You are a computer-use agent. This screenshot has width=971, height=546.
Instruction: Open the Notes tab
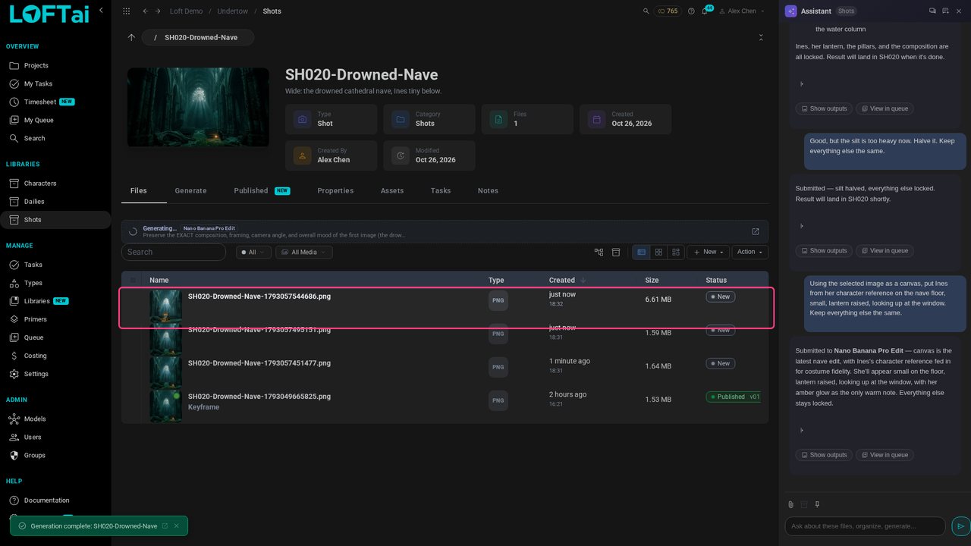click(x=488, y=191)
